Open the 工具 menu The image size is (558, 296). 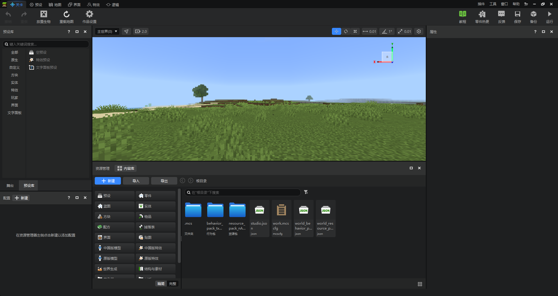493,4
